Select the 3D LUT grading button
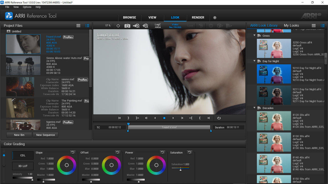Viewport: 328px width, 184px height. tap(23, 166)
